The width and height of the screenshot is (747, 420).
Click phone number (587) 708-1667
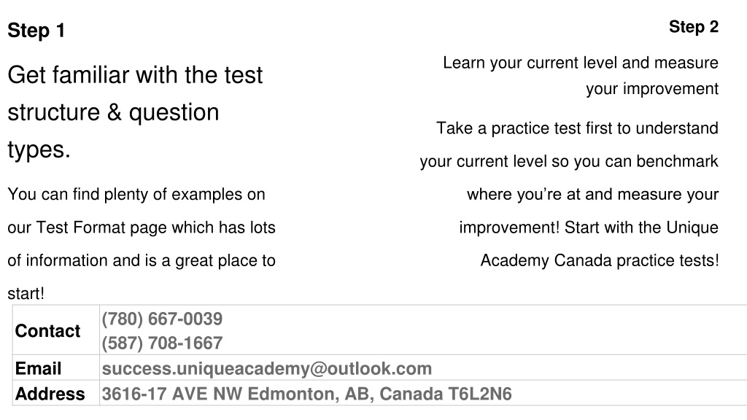162,343
